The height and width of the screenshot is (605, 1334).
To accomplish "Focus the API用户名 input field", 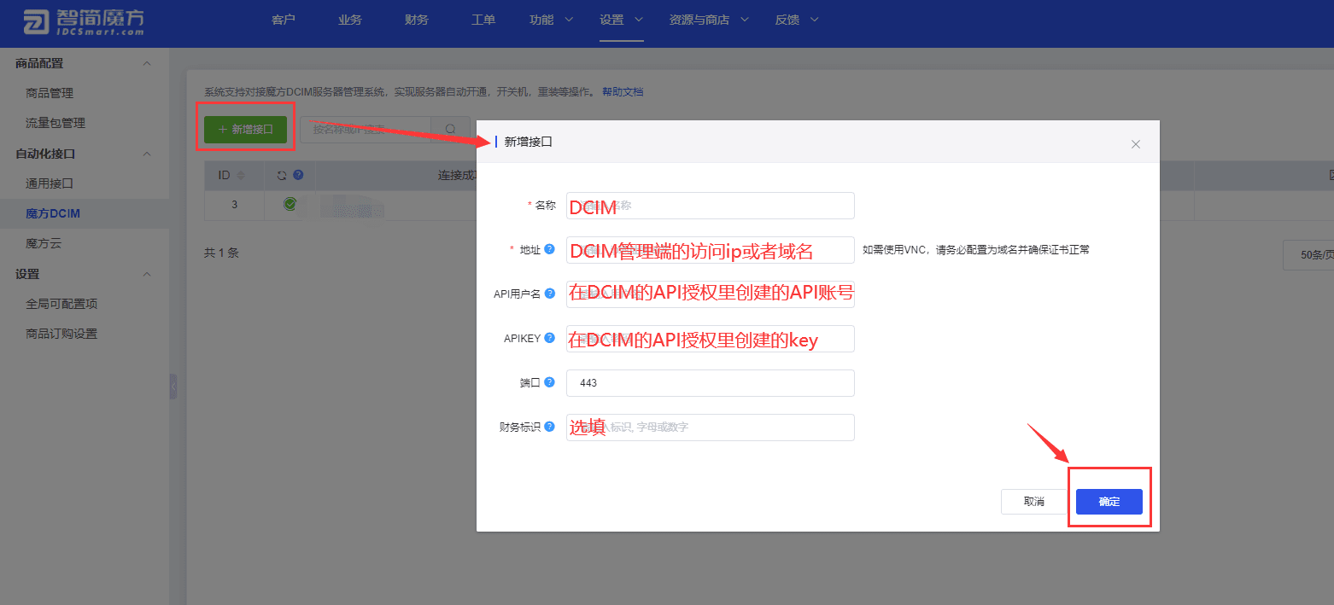I will point(711,294).
